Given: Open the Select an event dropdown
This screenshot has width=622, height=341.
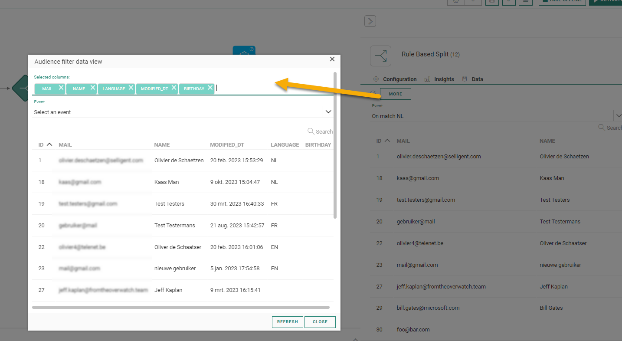Looking at the screenshot, I should coord(328,112).
